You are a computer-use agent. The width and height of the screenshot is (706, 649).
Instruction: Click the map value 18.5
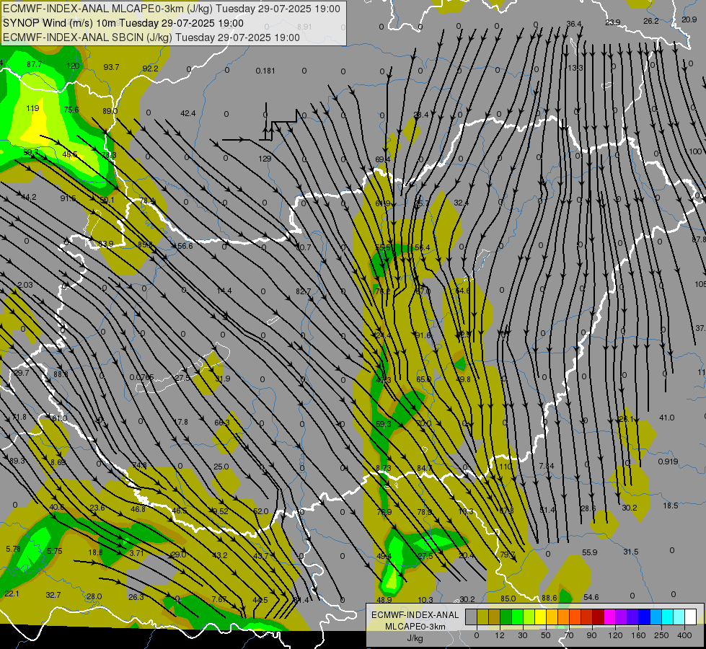[671, 505]
